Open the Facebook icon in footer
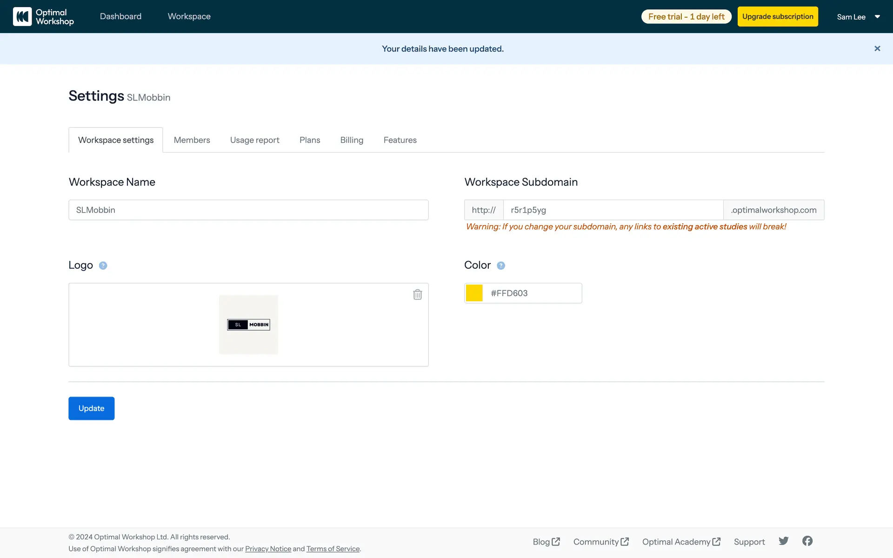Image resolution: width=893 pixels, height=558 pixels. pyautogui.click(x=807, y=541)
